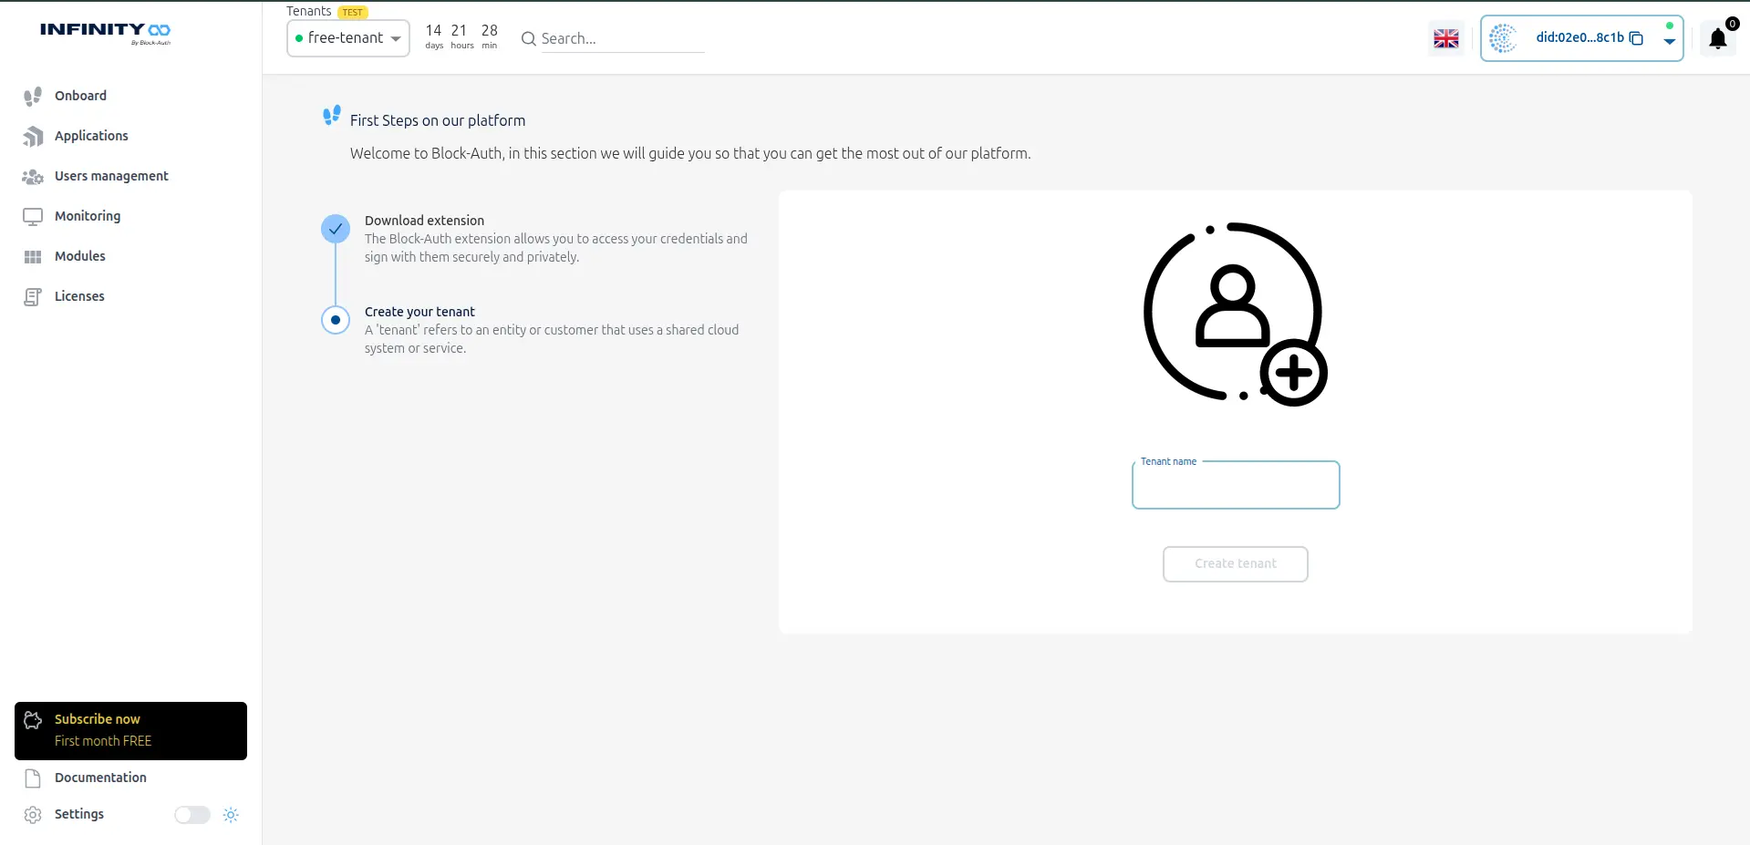
Task: Open notifications bell
Action: click(x=1718, y=38)
